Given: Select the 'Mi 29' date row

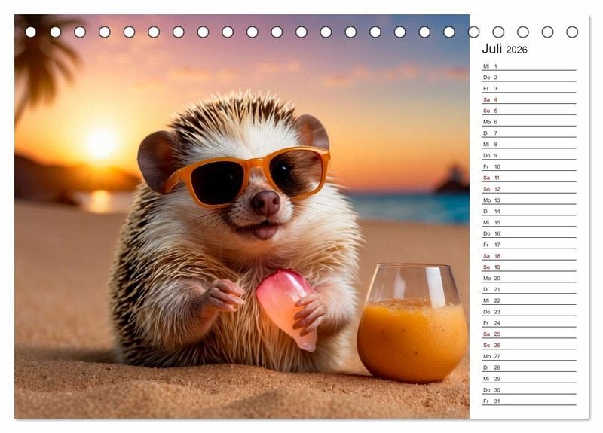Looking at the screenshot, I should (x=529, y=378).
